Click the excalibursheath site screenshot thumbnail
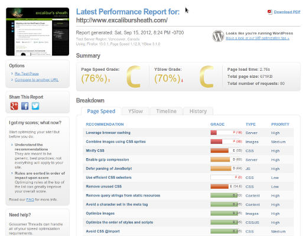Viewport: 306px width, 236px height. coord(37,32)
